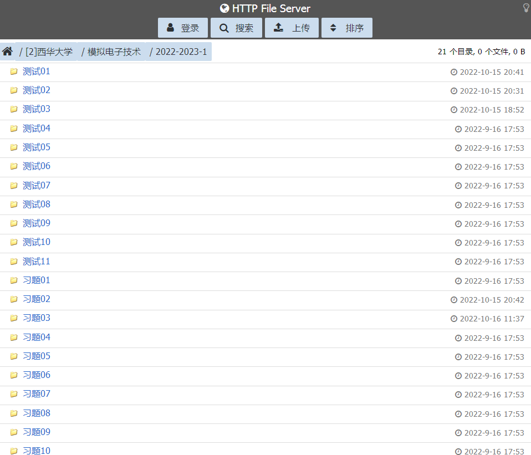The image size is (531, 455).
Task: Click folder icon for 习题05
Action: 14,356
